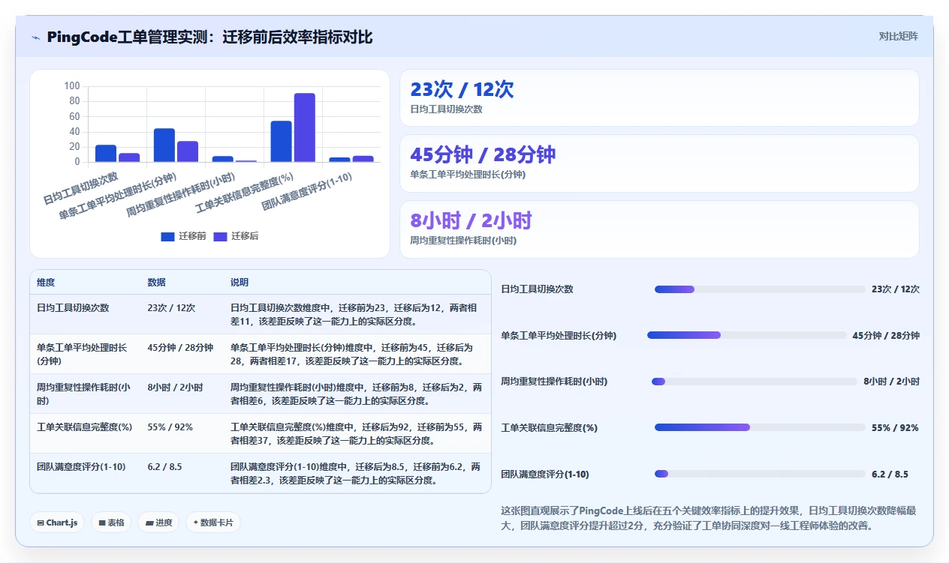Click the 8小时 / 2小时 data card
This screenshot has width=949, height=563.
(x=659, y=229)
